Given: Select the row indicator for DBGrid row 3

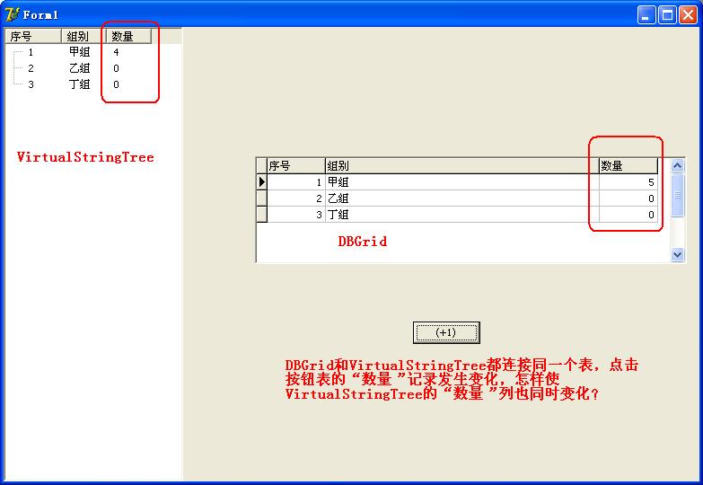Looking at the screenshot, I should (262, 215).
